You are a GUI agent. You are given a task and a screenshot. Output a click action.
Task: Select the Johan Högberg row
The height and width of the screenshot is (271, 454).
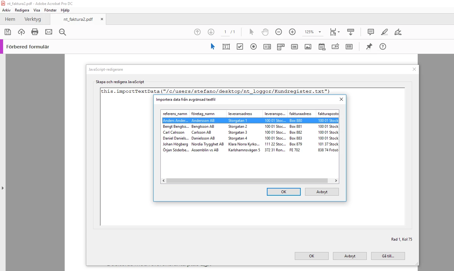[x=250, y=144]
